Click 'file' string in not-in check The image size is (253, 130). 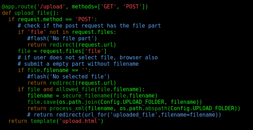pos(35,32)
